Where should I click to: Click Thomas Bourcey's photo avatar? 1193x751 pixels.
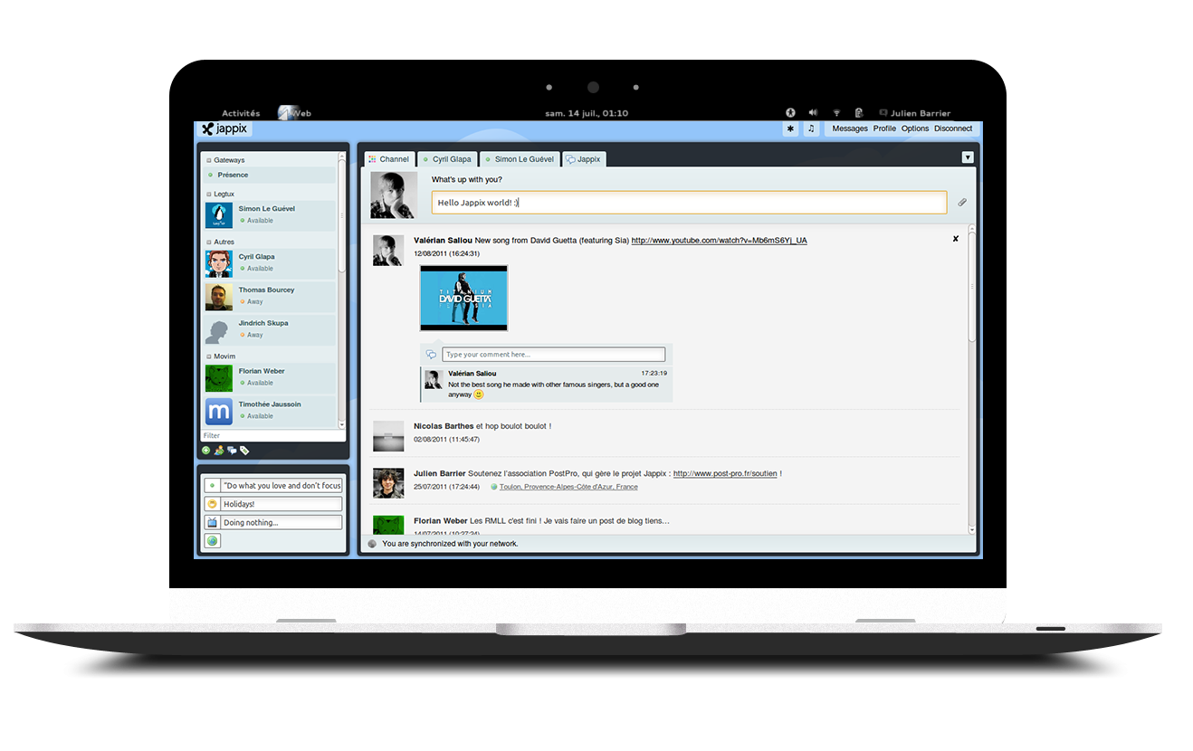(x=219, y=296)
